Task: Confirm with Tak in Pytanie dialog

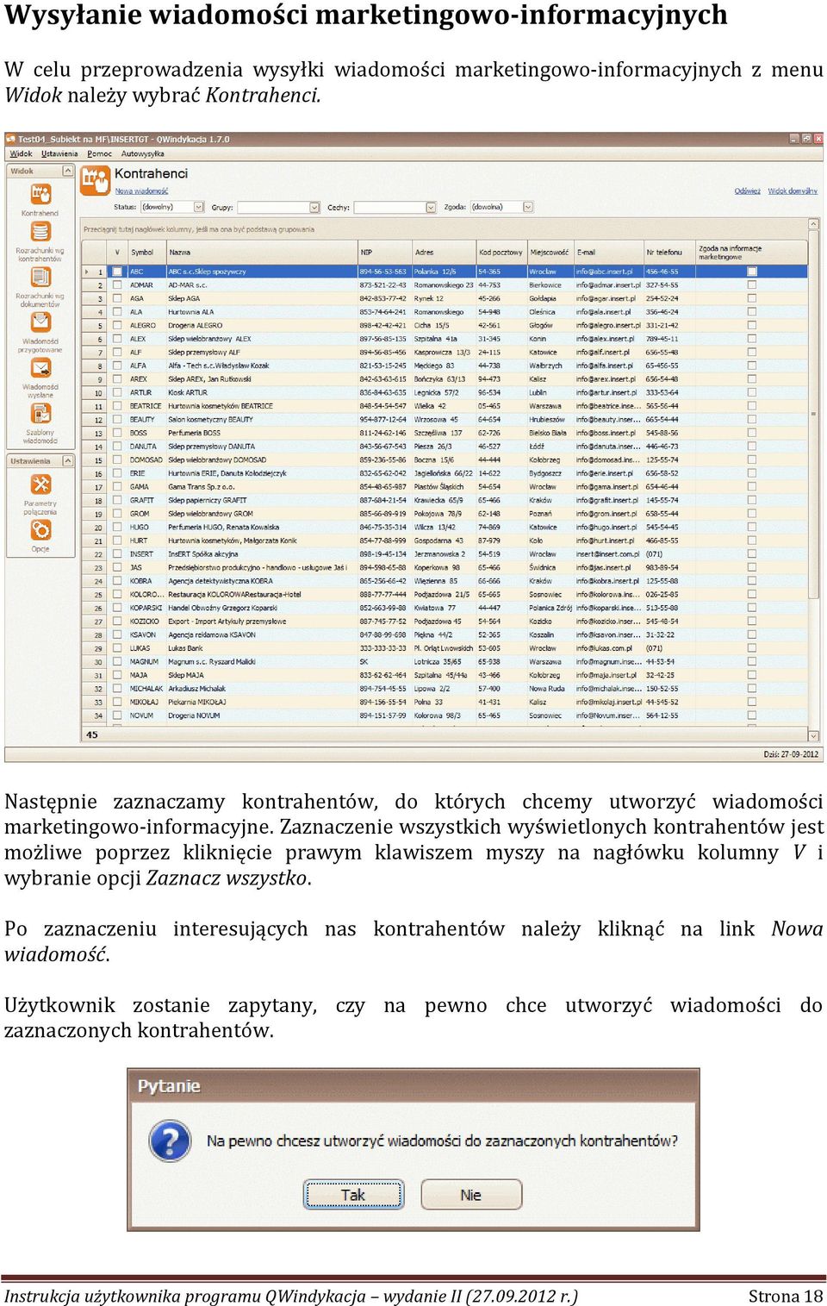Action: pos(354,1195)
